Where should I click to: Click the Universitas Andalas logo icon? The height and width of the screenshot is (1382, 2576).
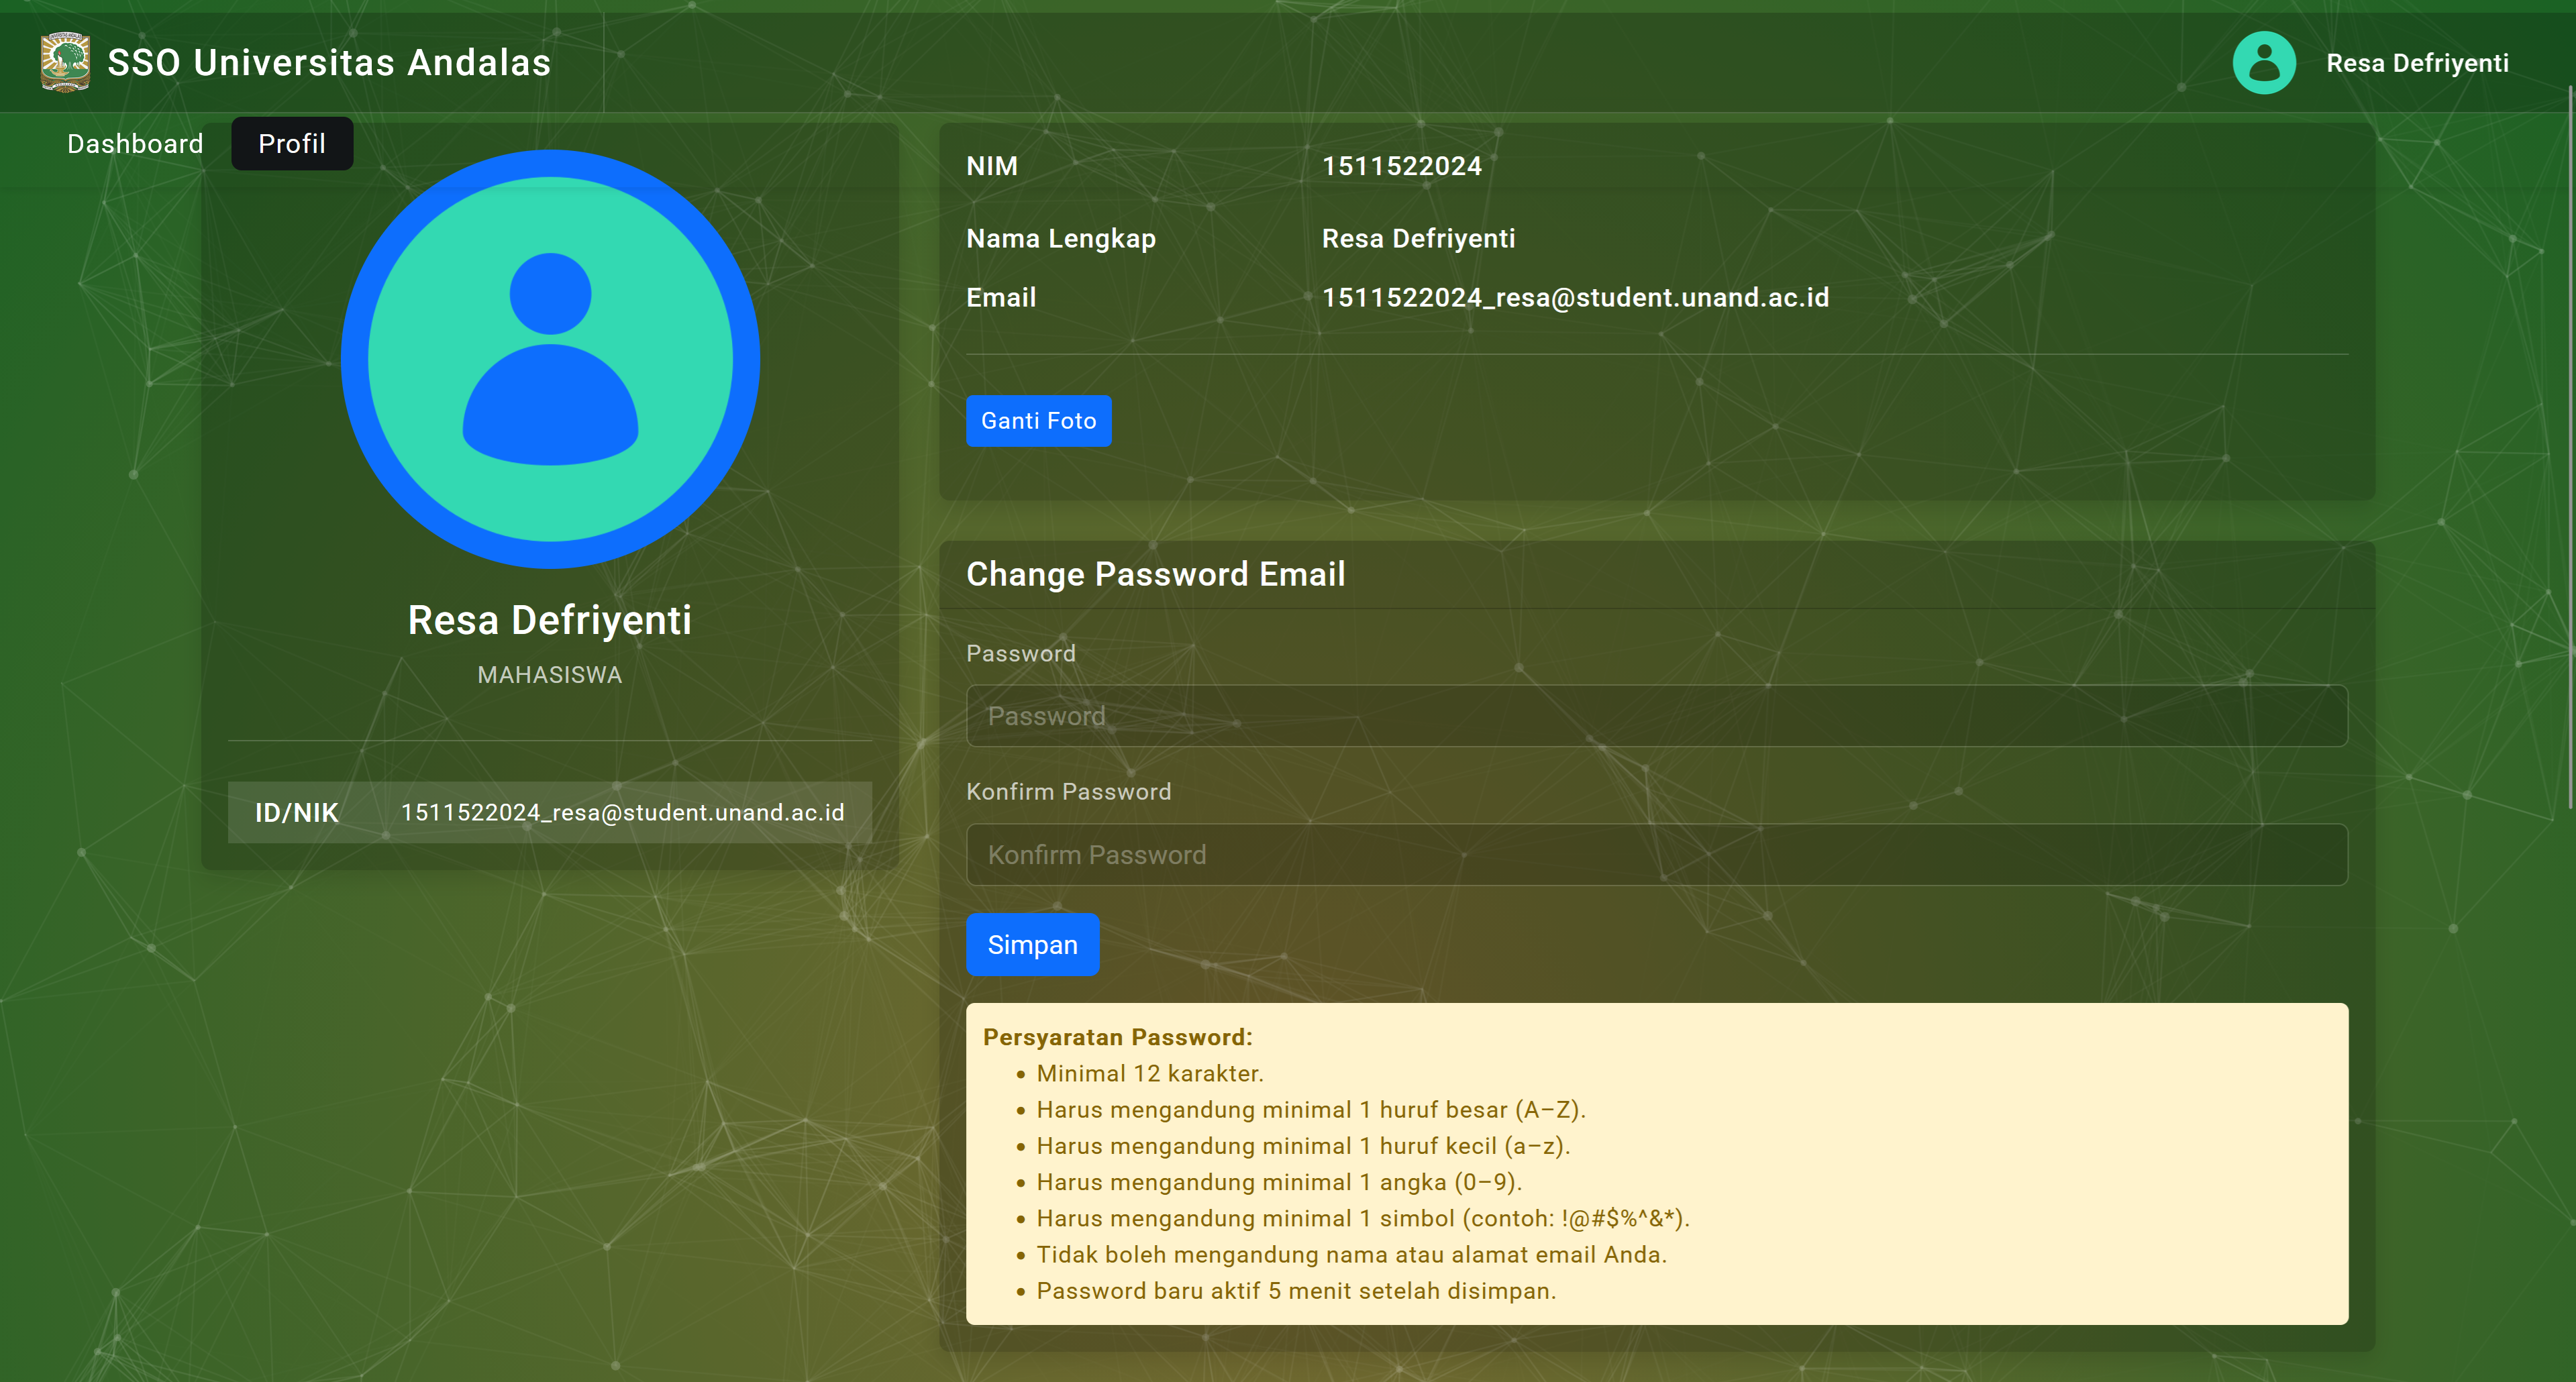(65, 62)
